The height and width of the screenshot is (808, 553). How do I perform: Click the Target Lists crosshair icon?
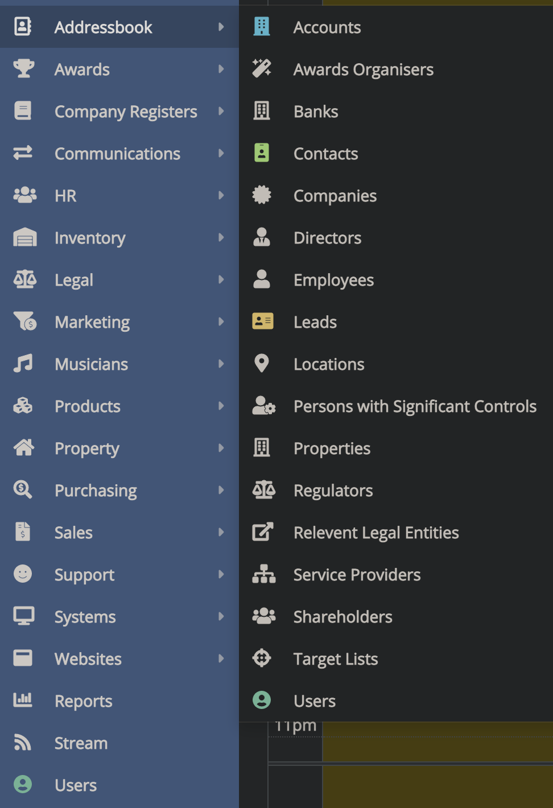click(262, 658)
